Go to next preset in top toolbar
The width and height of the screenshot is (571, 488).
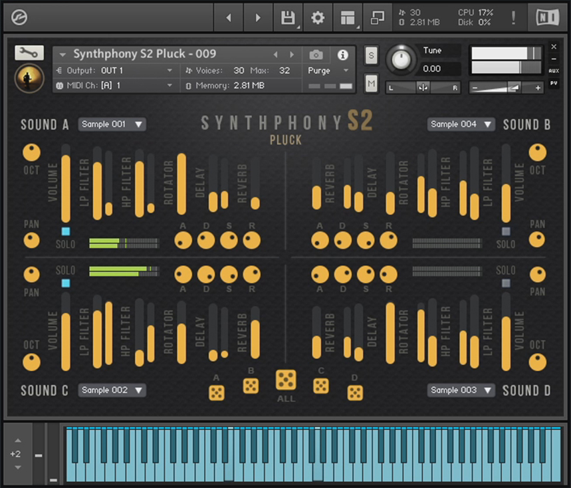[x=258, y=17]
